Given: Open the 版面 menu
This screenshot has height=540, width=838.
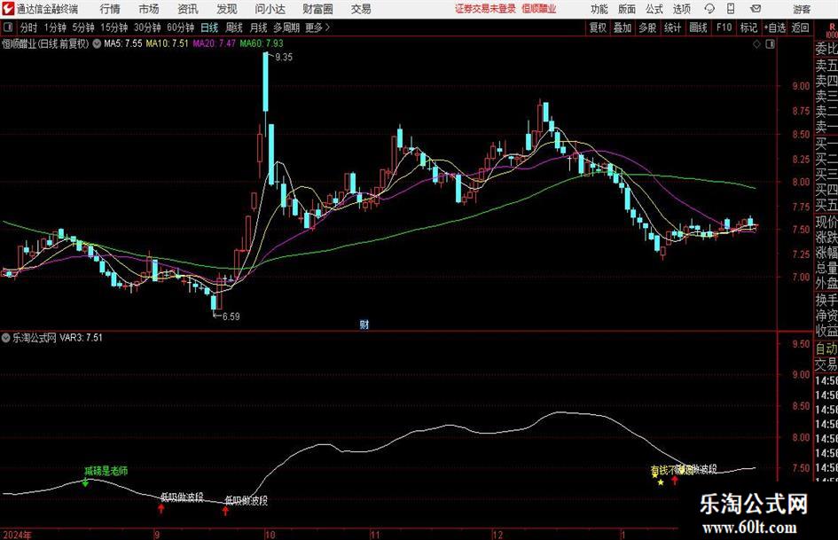Looking at the screenshot, I should [x=627, y=9].
